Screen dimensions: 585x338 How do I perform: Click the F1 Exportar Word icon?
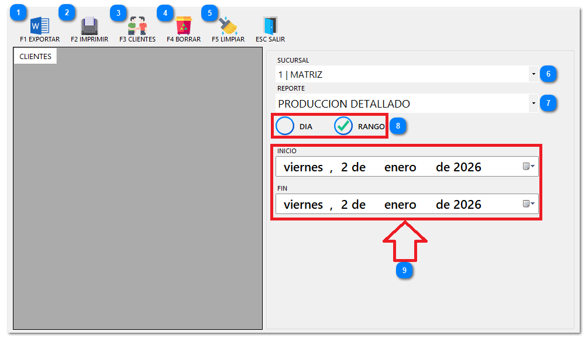click(x=40, y=26)
